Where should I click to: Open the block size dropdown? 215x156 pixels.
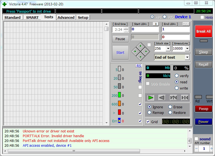(168, 49)
